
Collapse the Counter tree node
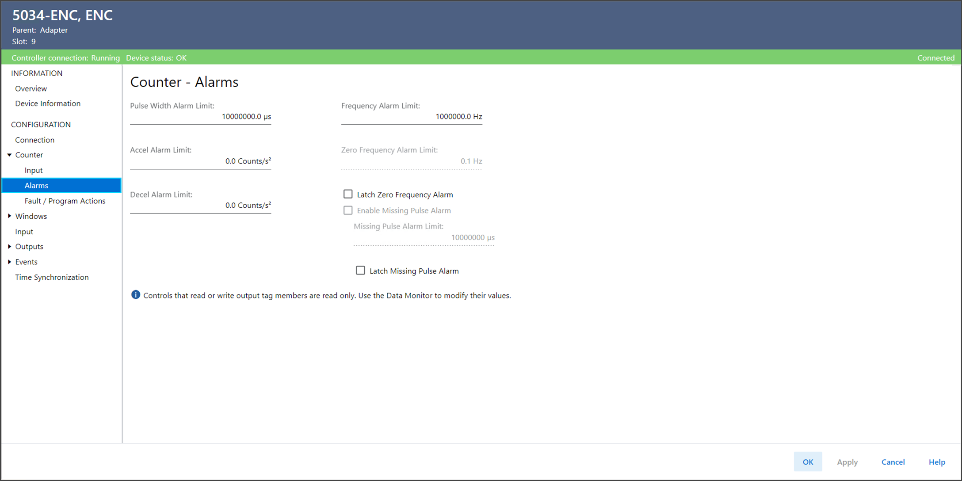click(9, 155)
